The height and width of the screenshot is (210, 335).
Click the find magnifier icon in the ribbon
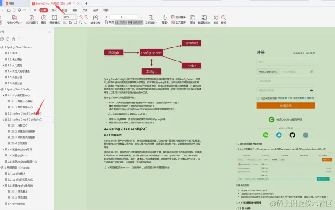point(223,18)
